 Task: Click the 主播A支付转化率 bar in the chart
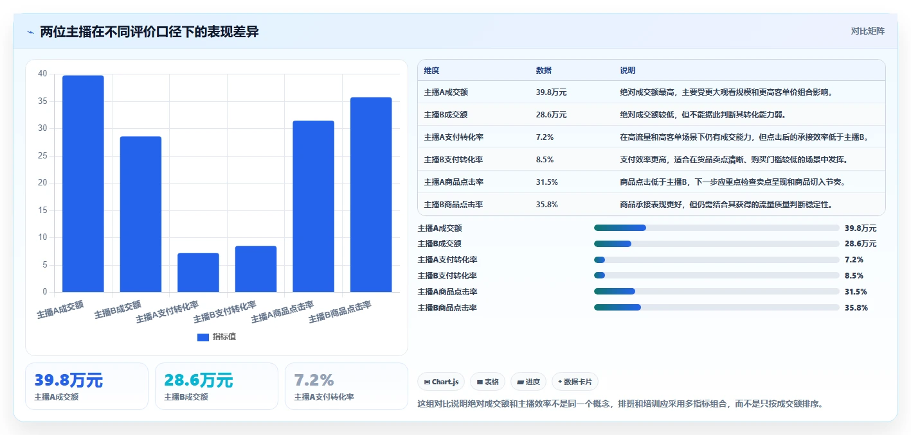(x=198, y=273)
